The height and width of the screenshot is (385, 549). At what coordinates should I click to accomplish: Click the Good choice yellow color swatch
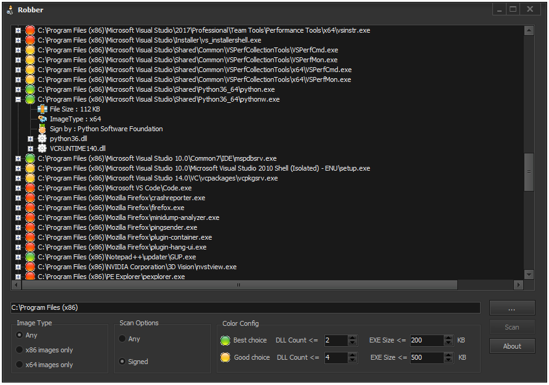click(225, 357)
